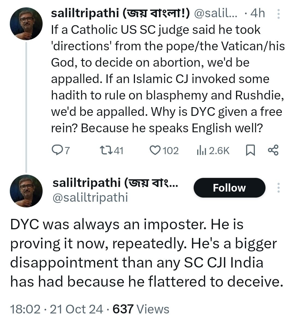The image size is (295, 323).
Task: Open profile picture on the first tweet
Action: [x=26, y=24]
